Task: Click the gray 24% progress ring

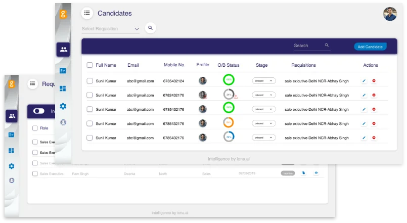Action: coord(229,95)
